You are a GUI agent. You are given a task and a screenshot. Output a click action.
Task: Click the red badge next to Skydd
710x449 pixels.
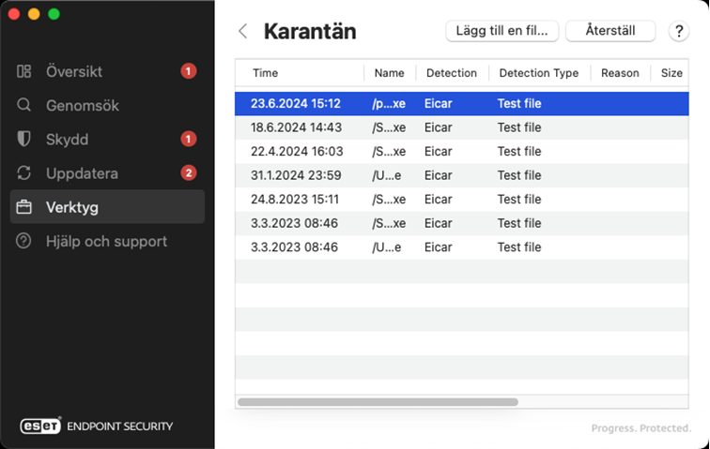point(189,139)
